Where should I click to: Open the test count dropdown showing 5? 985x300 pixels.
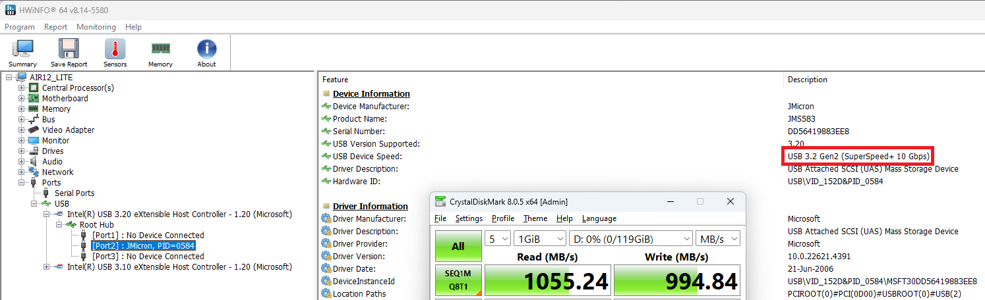pos(498,238)
